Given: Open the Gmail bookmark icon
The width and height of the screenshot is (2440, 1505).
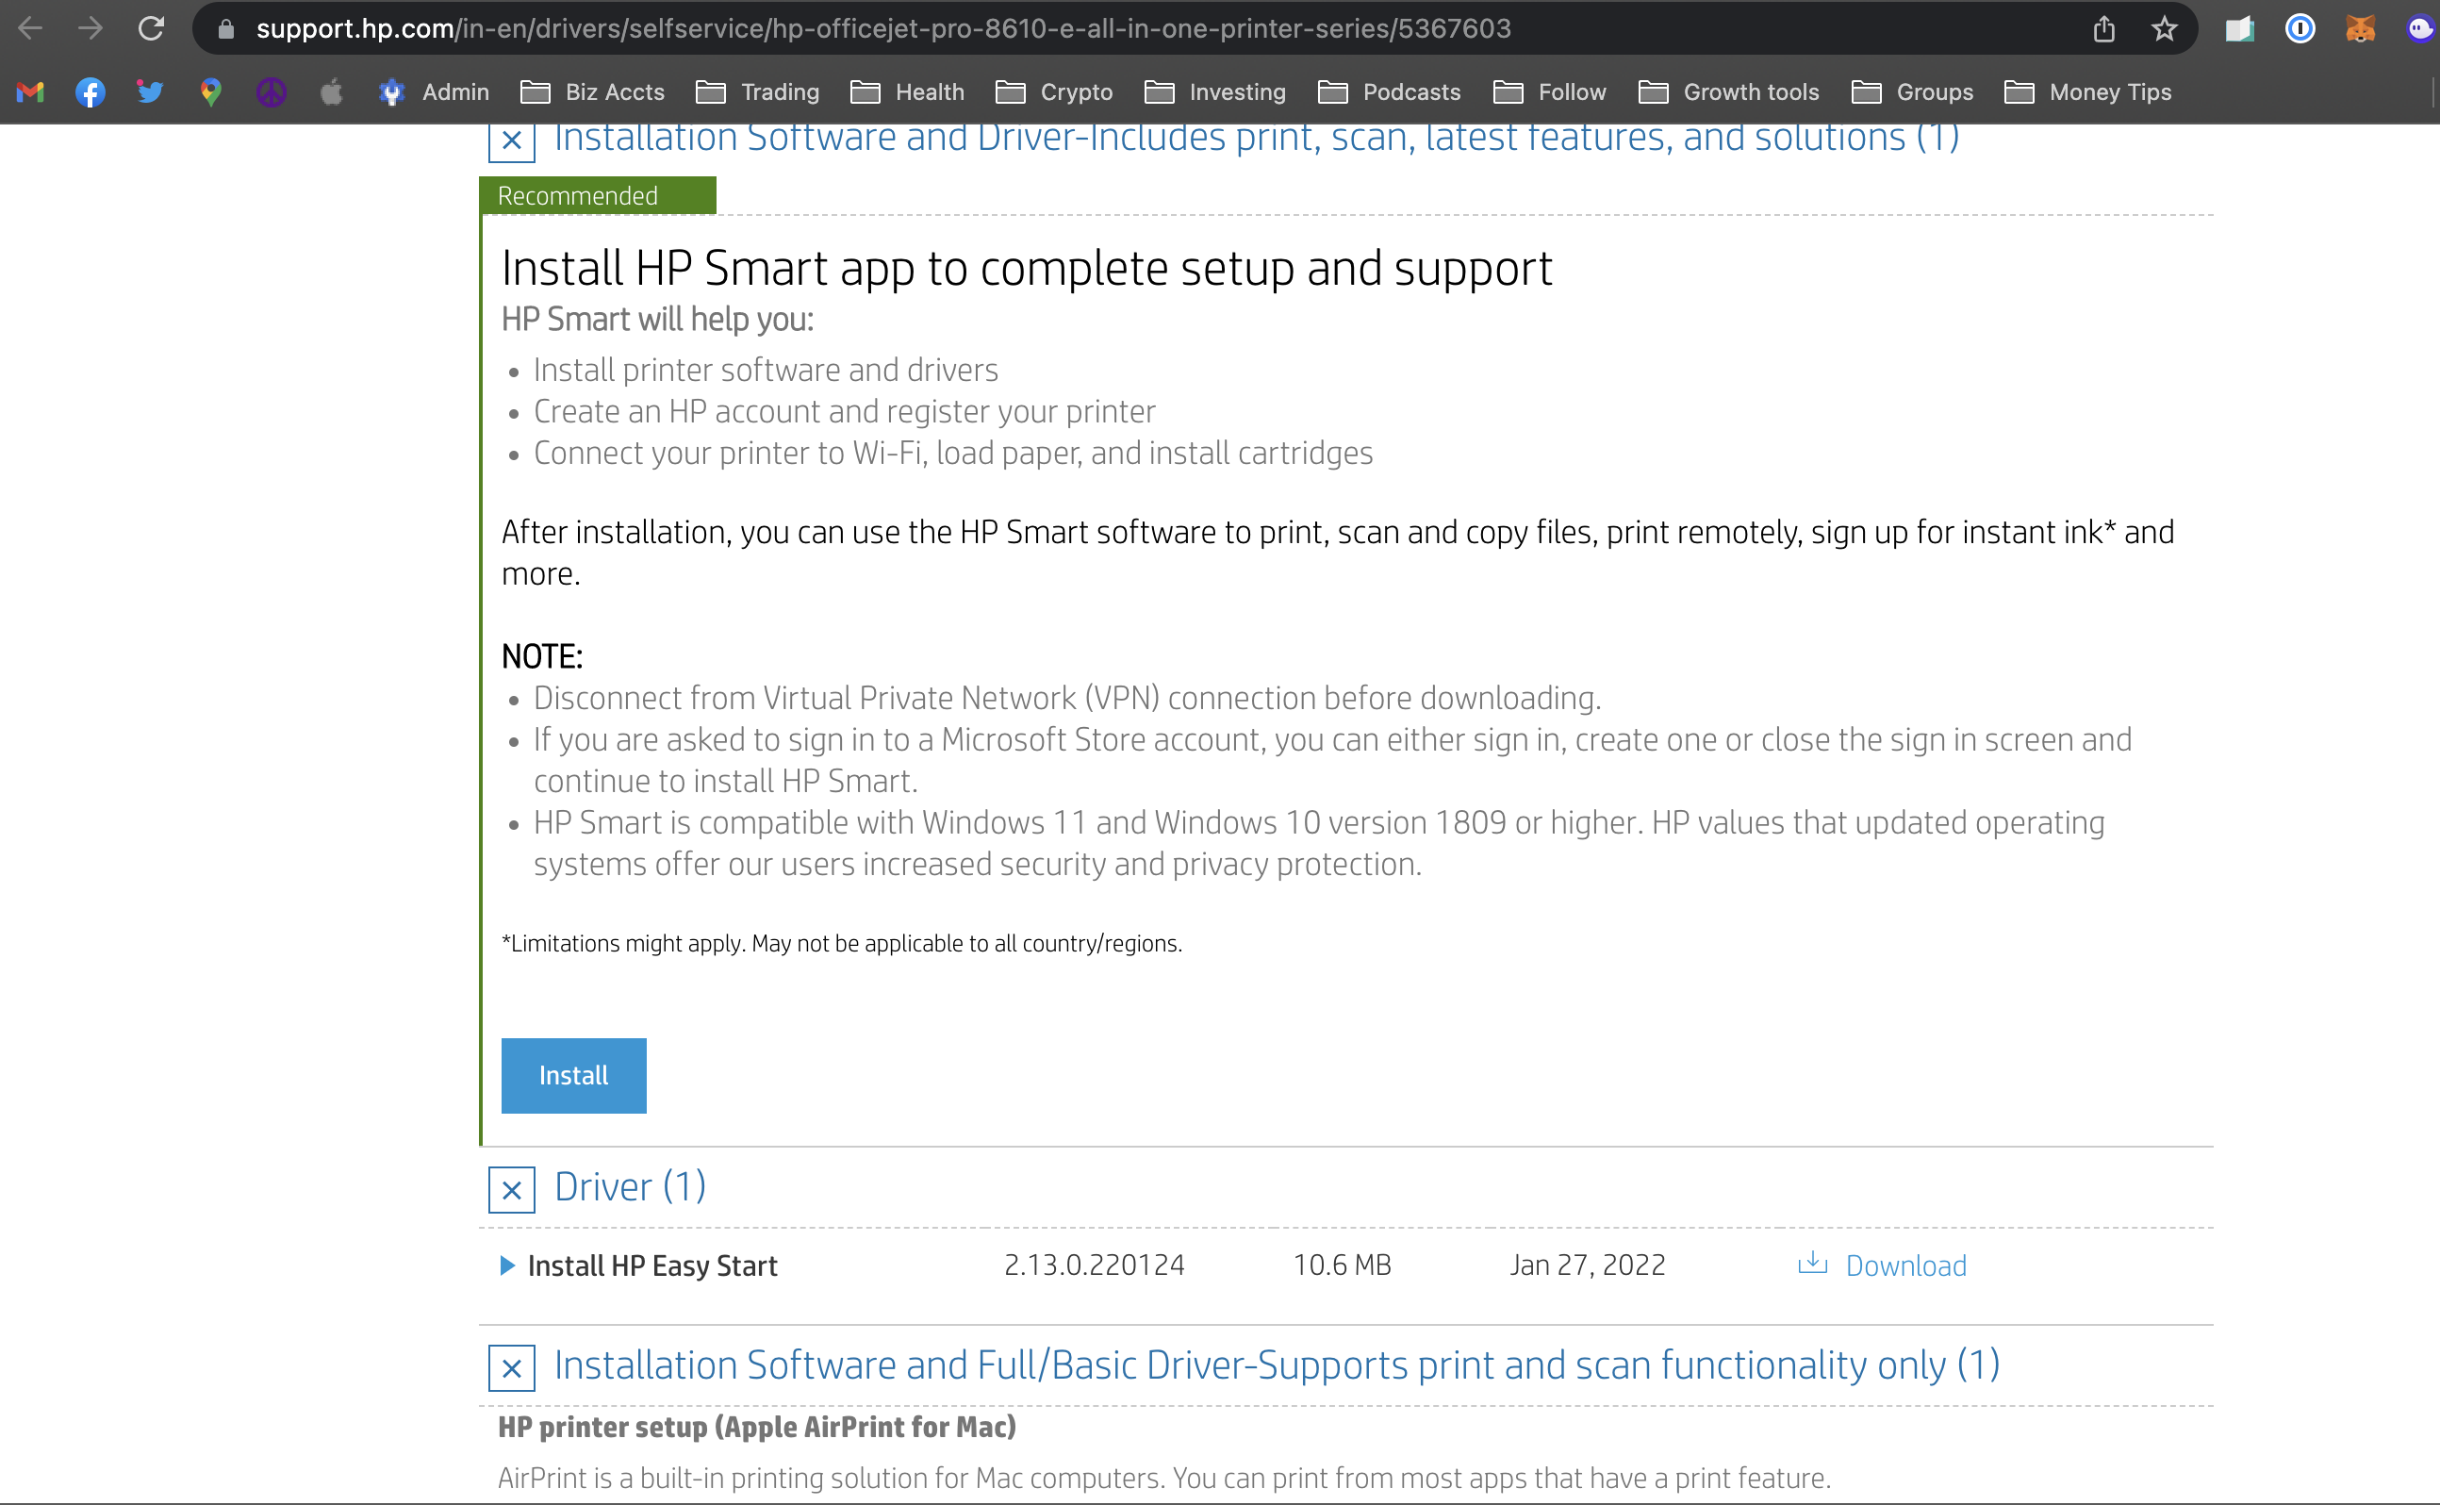Looking at the screenshot, I should click(x=30, y=92).
